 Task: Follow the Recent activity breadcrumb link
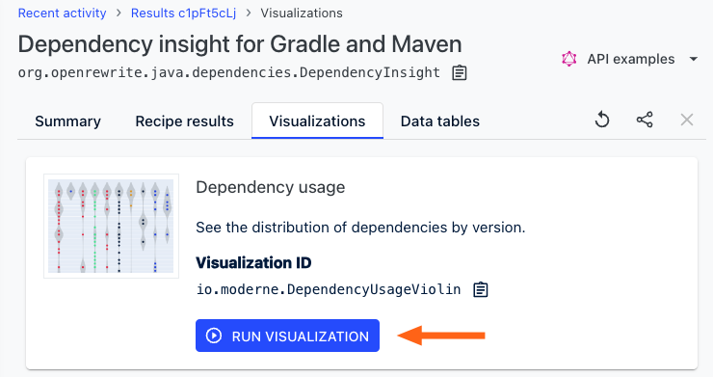point(63,13)
